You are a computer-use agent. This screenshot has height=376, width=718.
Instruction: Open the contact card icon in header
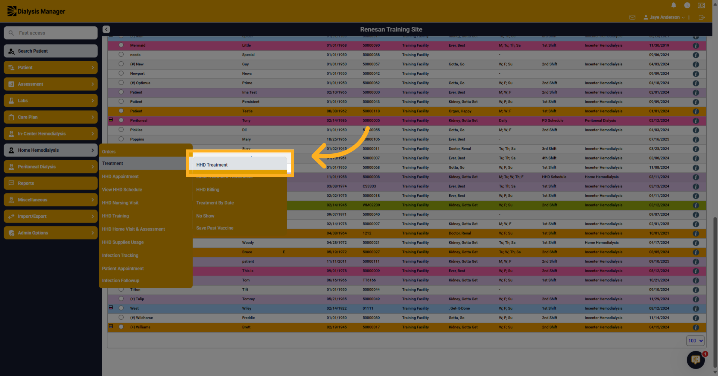tap(701, 5)
